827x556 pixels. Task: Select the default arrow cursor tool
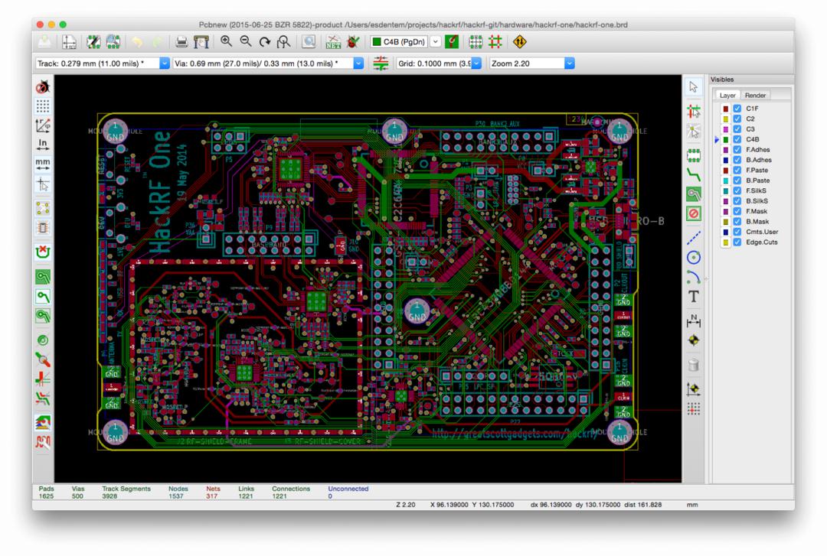[694, 87]
